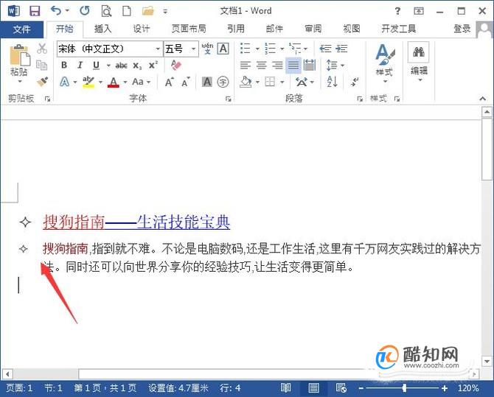Click the zoom out minus button
494x397 pixels.
(361, 388)
